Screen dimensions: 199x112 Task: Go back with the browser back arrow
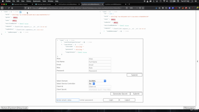[2, 8]
